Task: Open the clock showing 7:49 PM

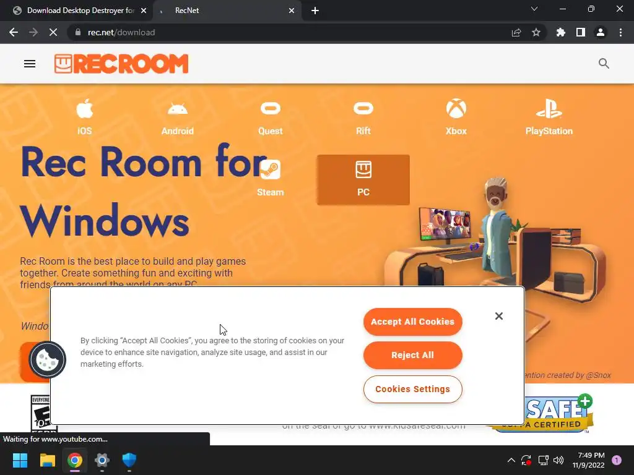Action: click(x=589, y=460)
